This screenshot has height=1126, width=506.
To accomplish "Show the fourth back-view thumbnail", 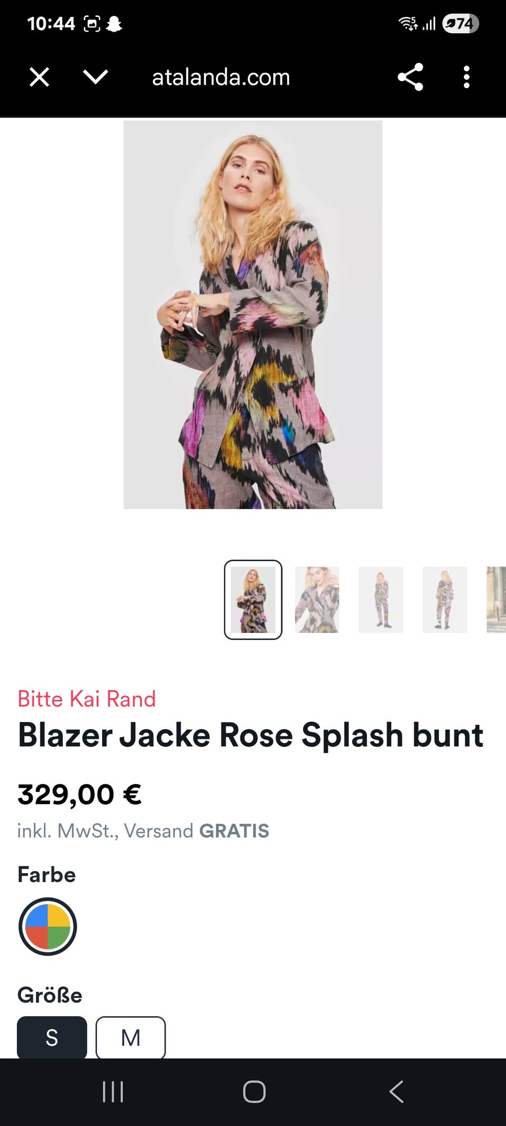I will [x=445, y=600].
